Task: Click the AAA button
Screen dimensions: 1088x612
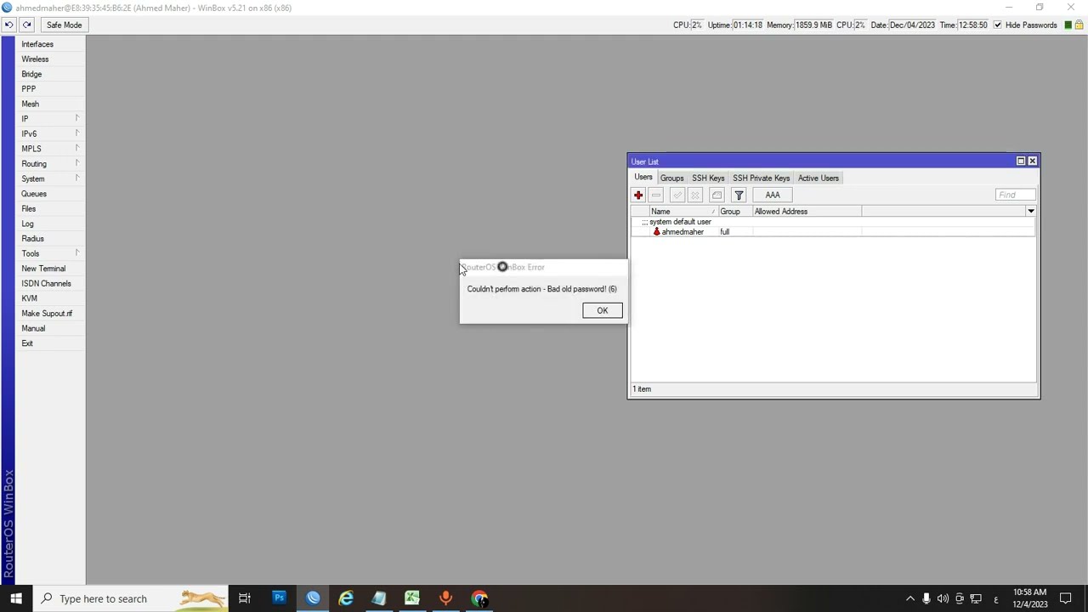Action: [x=773, y=195]
